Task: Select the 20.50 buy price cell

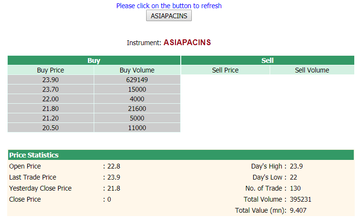Action: (50, 128)
